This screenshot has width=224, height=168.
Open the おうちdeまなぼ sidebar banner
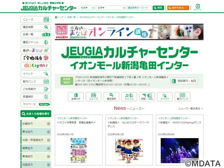point(36,50)
